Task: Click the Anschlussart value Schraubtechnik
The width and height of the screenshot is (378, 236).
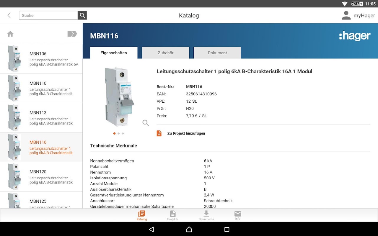Action: point(218,201)
